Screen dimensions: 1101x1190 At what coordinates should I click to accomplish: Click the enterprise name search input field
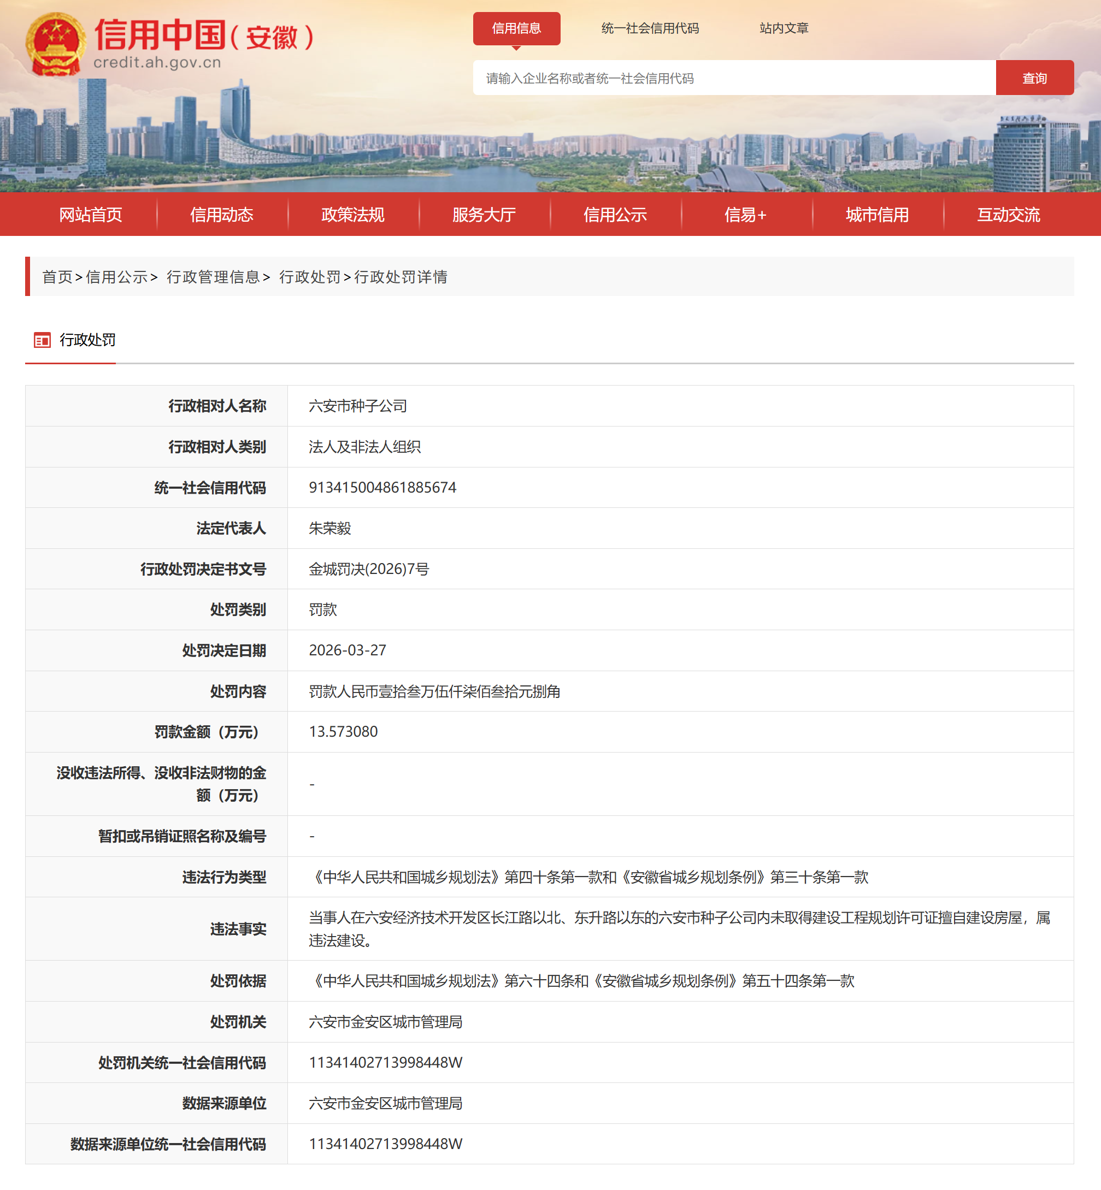coord(733,78)
